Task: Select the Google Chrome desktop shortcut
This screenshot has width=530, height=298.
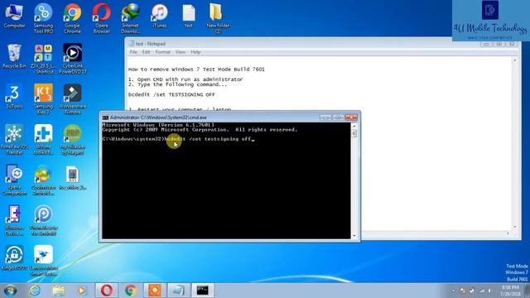Action: coord(72,17)
